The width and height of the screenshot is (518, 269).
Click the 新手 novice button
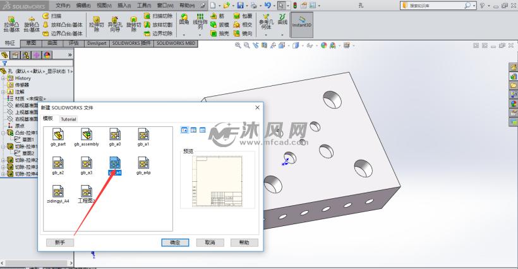(x=60, y=242)
